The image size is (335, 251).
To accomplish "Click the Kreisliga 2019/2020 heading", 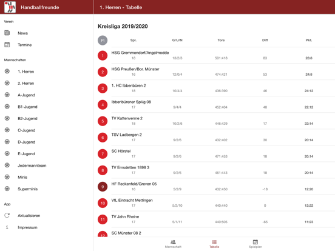I will [123, 26].
